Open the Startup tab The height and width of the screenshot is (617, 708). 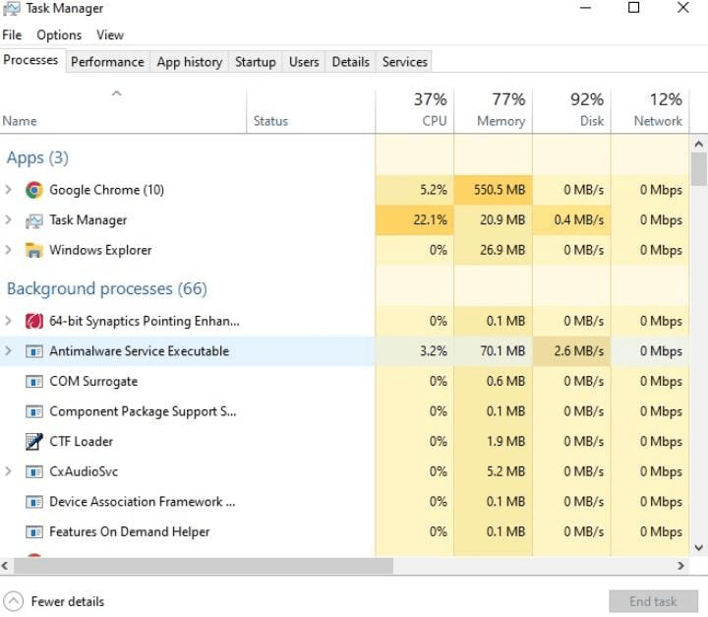(255, 62)
